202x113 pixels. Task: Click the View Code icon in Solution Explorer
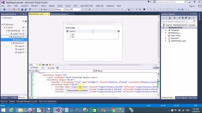coord(193,18)
